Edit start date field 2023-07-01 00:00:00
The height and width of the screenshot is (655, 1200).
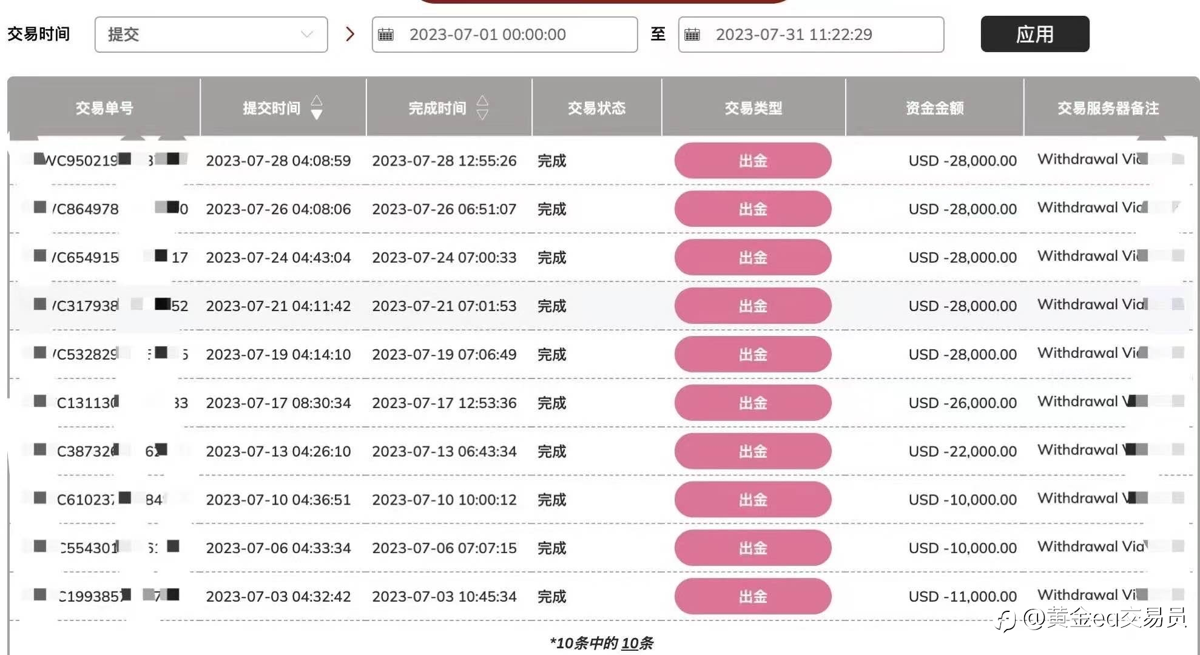tap(505, 35)
